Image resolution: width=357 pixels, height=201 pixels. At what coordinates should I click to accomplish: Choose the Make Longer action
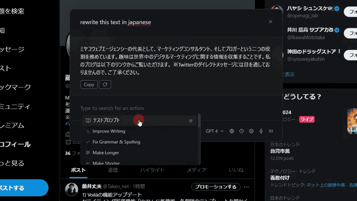[139, 153]
